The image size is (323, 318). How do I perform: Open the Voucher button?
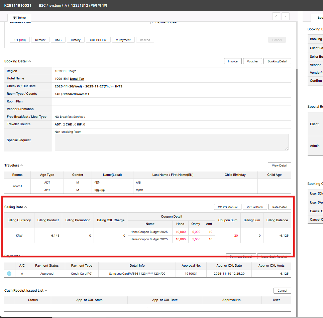[252, 61]
